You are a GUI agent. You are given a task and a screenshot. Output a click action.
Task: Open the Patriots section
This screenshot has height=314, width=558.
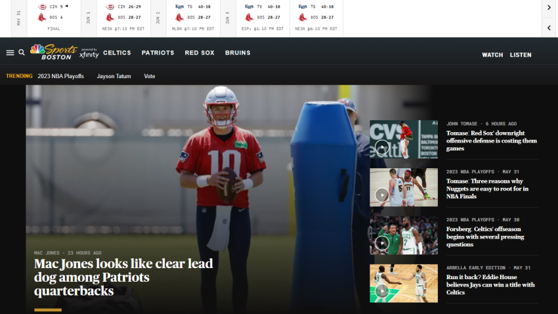pos(158,53)
